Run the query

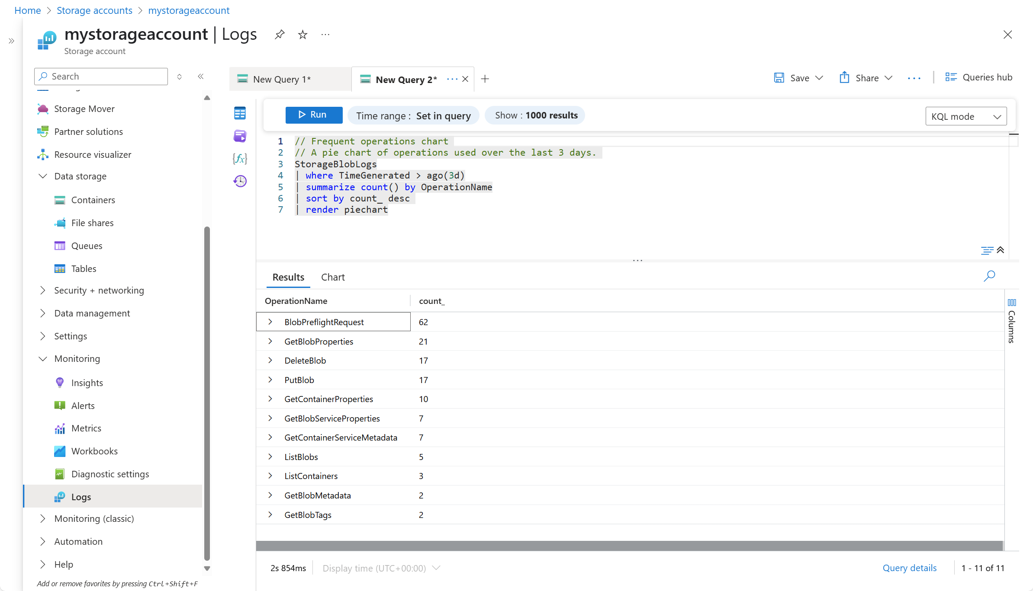pos(313,115)
